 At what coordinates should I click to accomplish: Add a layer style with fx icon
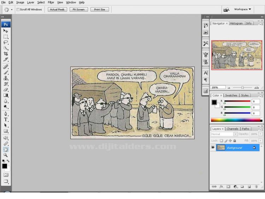point(221,187)
